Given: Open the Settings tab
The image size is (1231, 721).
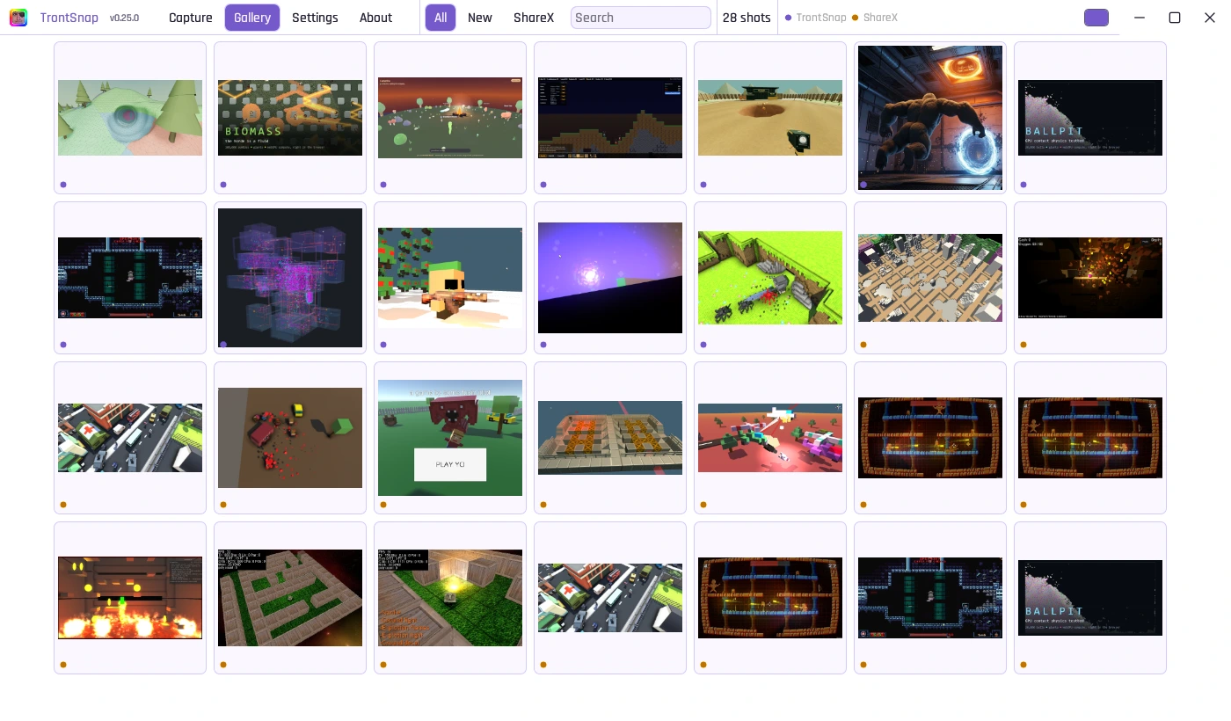Looking at the screenshot, I should click(315, 18).
